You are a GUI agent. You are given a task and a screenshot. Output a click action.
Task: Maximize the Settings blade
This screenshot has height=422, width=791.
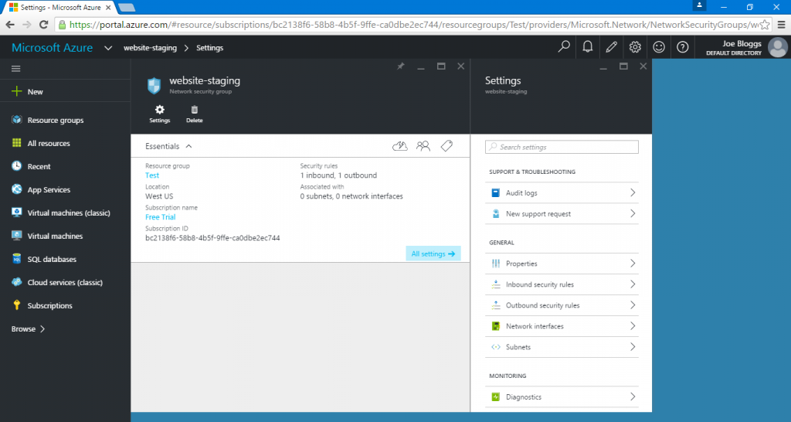click(x=623, y=66)
